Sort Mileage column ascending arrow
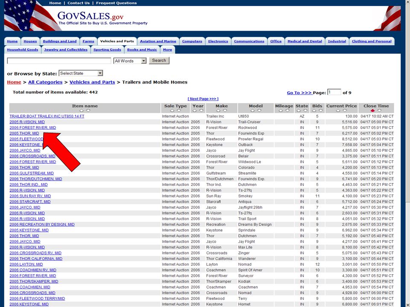The width and height of the screenshot is (410, 307). 281,110
